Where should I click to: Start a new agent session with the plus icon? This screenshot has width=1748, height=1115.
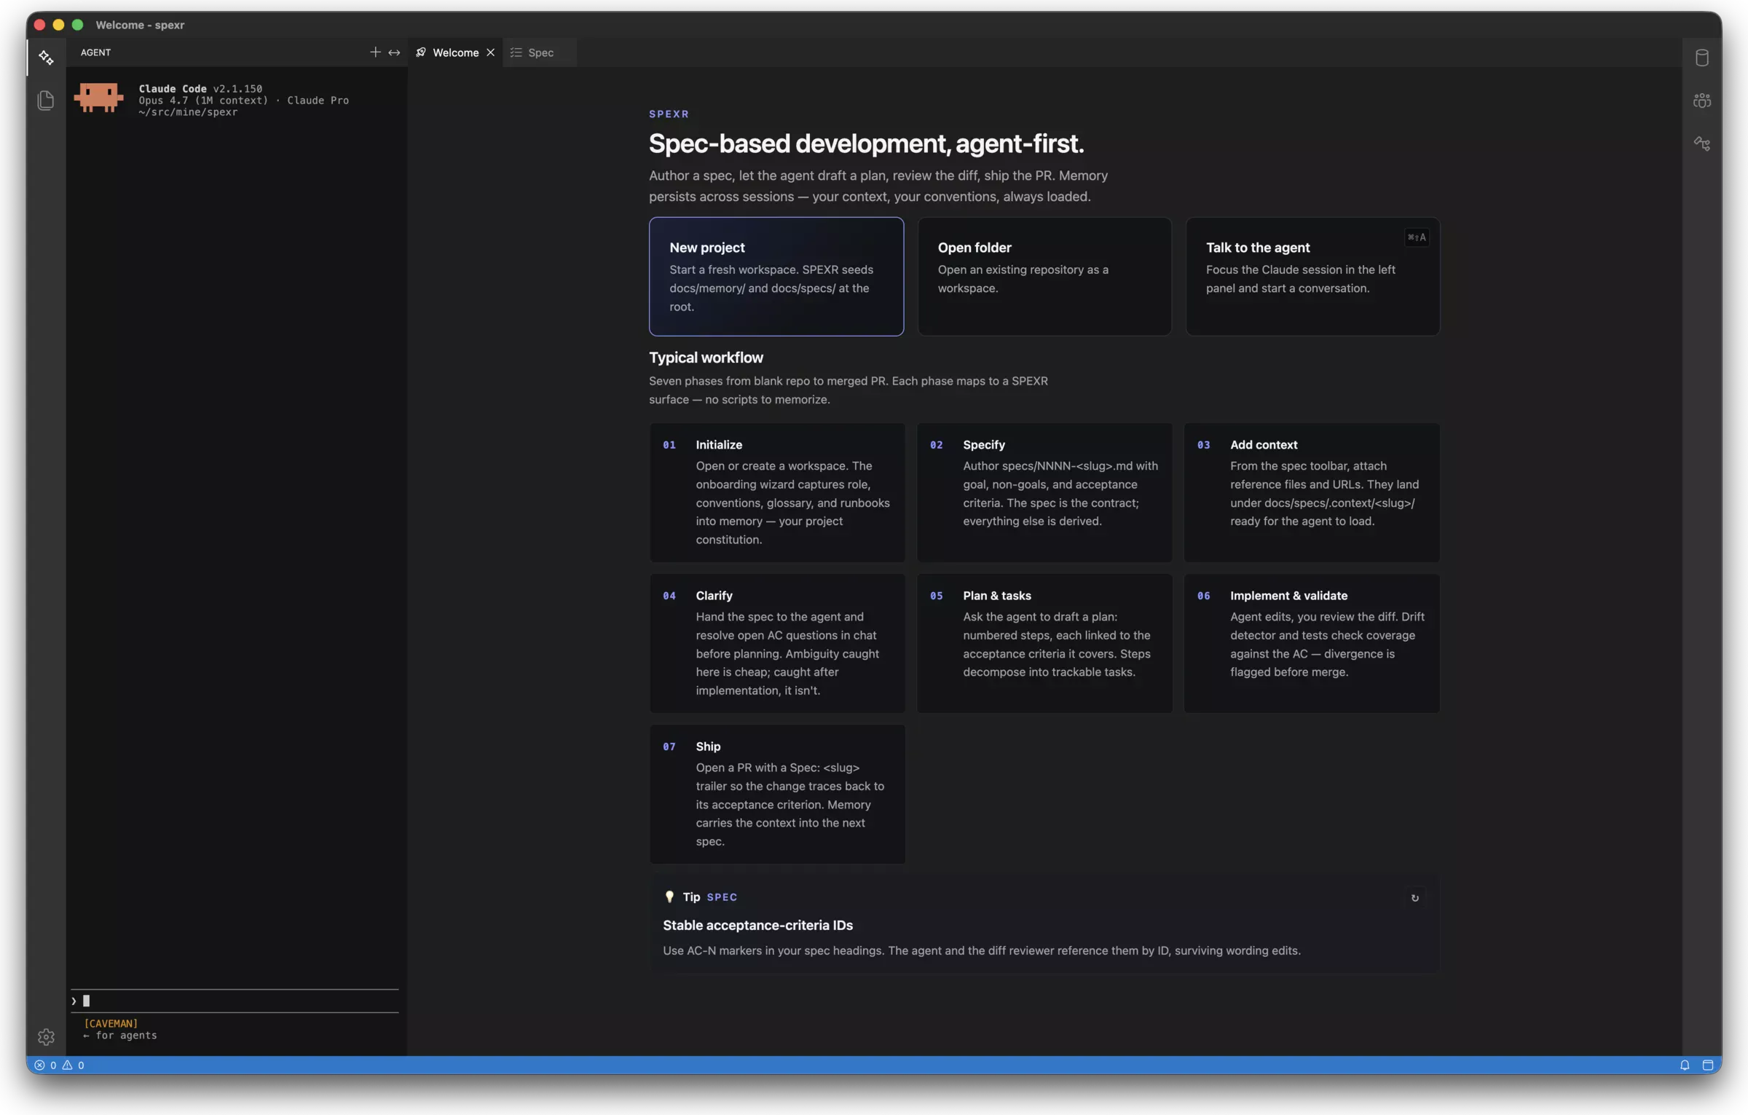(x=375, y=52)
